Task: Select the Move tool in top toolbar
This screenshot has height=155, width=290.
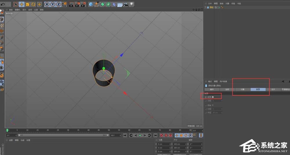Action: tap(22, 4)
